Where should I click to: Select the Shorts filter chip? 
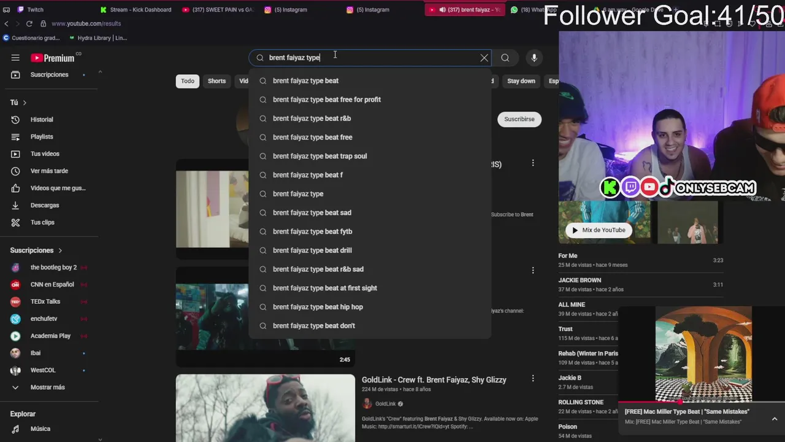216,81
